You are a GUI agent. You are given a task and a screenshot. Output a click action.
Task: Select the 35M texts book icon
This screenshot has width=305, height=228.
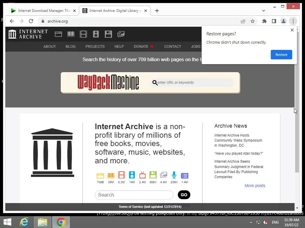coord(111,175)
